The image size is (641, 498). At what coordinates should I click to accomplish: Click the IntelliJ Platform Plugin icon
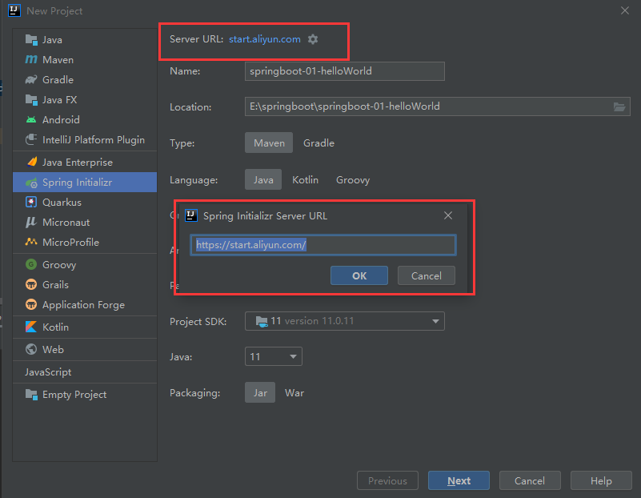(31, 140)
